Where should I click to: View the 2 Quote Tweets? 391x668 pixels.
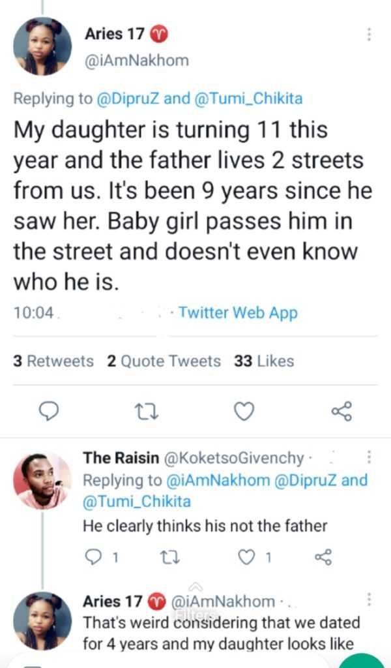164,361
